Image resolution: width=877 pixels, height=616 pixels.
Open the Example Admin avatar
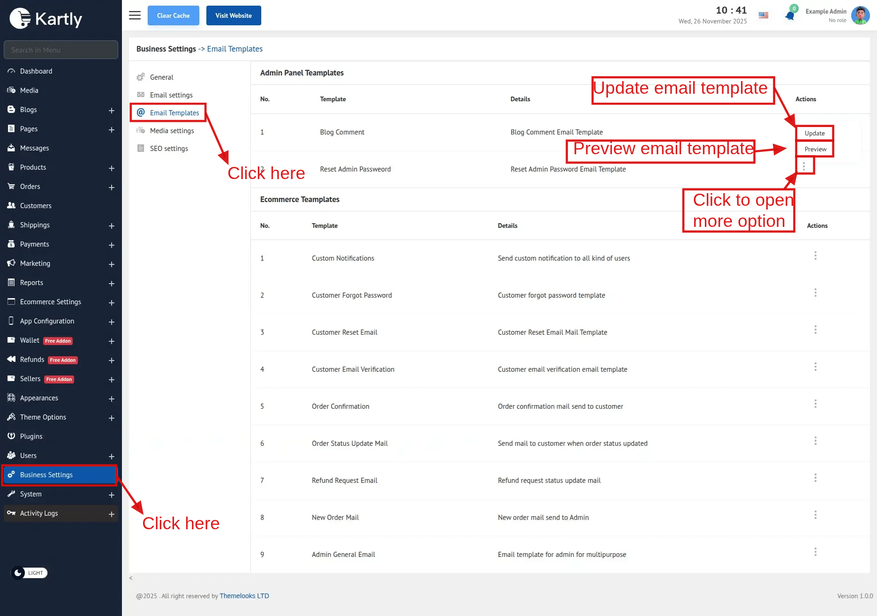[860, 15]
